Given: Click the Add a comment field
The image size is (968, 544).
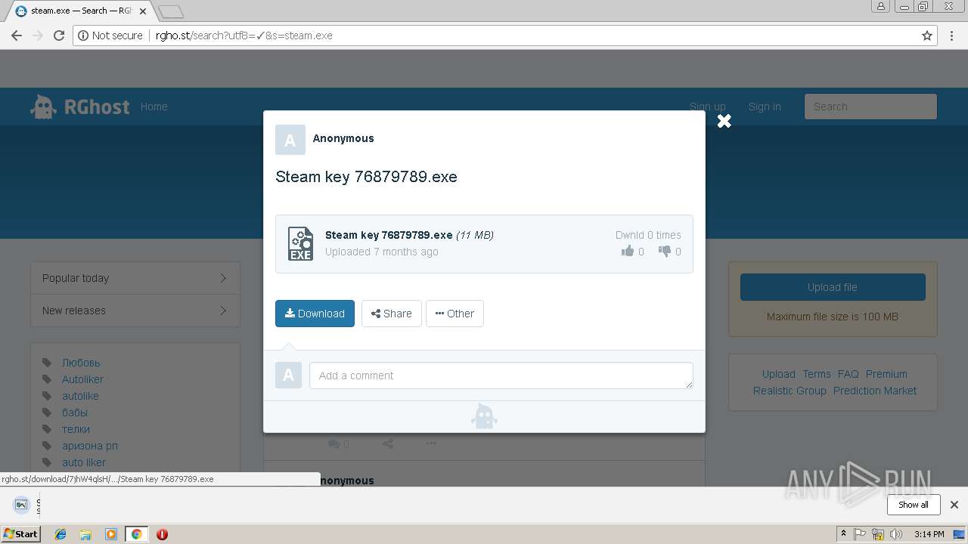Looking at the screenshot, I should pyautogui.click(x=501, y=376).
